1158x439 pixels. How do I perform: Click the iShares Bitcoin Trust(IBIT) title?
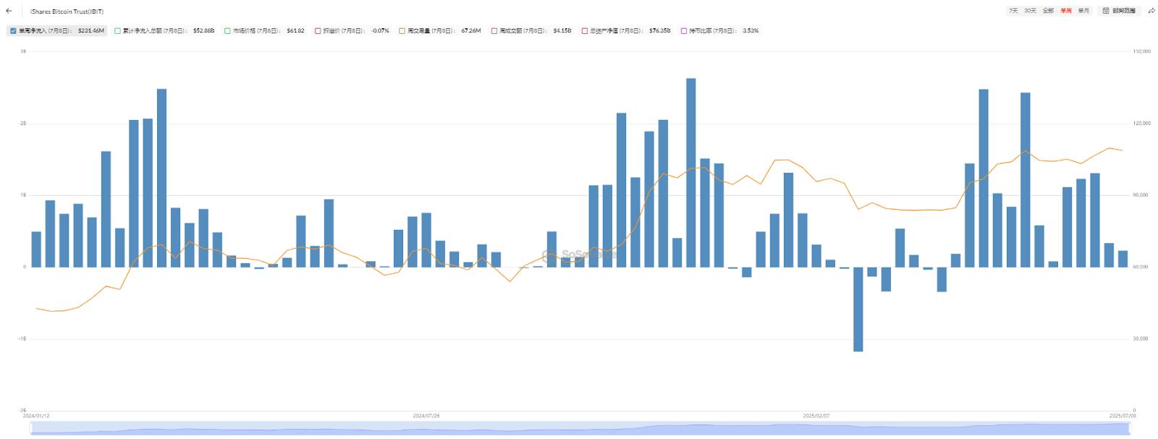pos(67,12)
